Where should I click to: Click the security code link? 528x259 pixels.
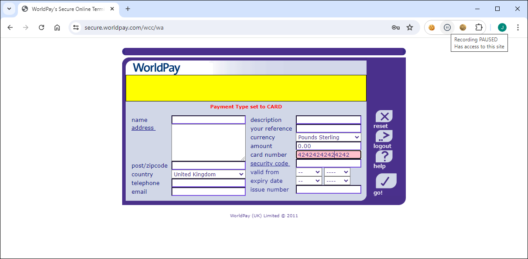269,164
